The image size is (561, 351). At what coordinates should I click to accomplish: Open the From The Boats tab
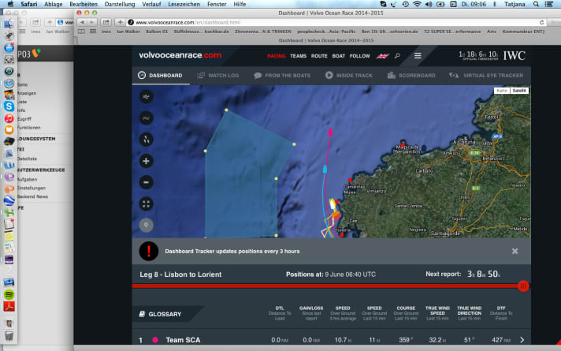click(282, 75)
